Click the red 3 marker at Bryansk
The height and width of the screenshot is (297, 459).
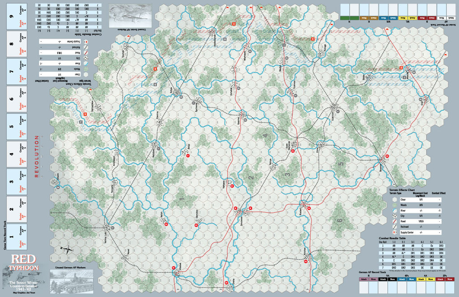(x=387, y=156)
